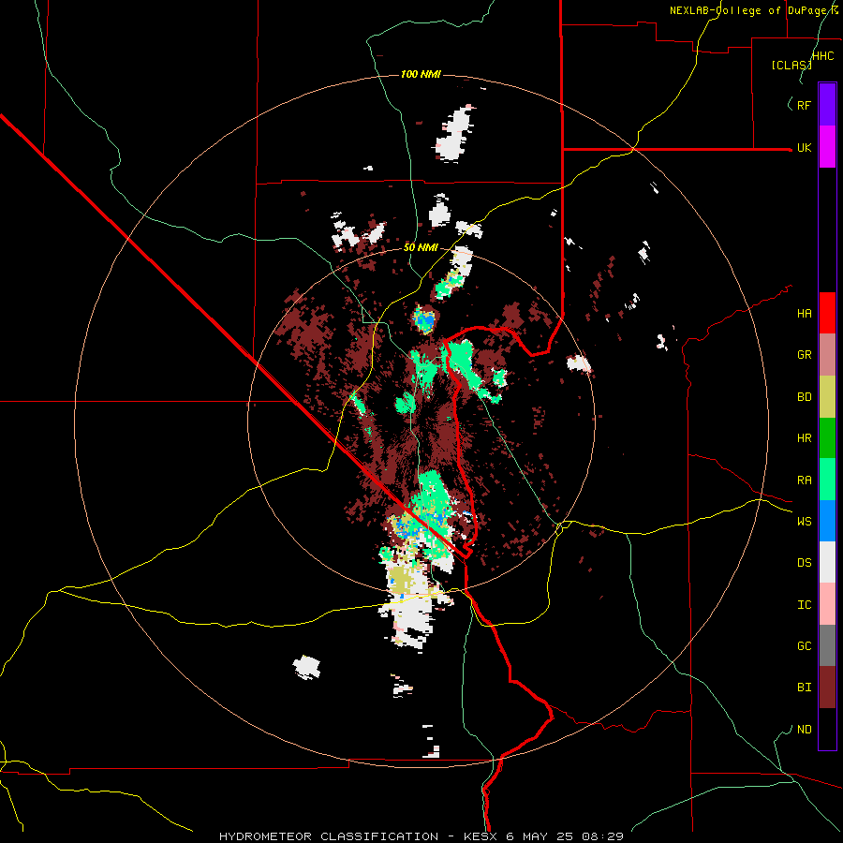
Task: Click the DS legend label
Action: [804, 562]
